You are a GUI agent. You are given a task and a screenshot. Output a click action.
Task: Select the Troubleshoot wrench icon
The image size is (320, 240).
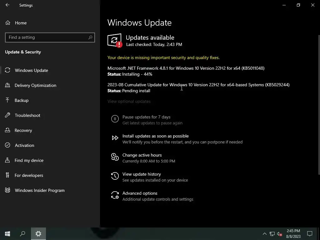click(x=7, y=115)
